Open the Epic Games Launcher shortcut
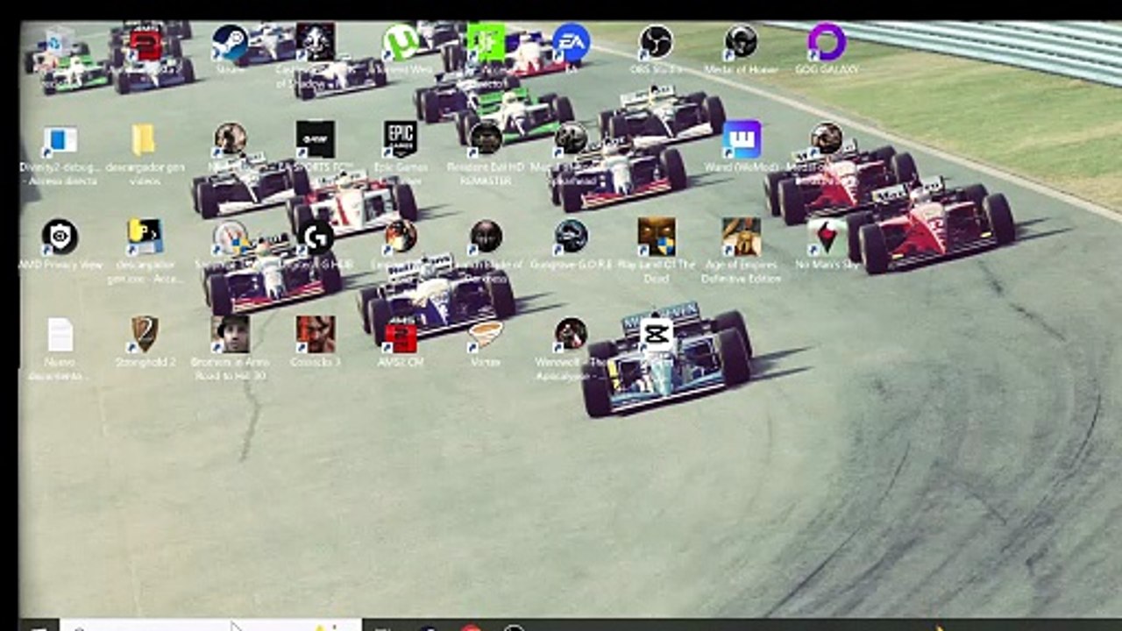This screenshot has width=1122, height=631. tap(400, 139)
